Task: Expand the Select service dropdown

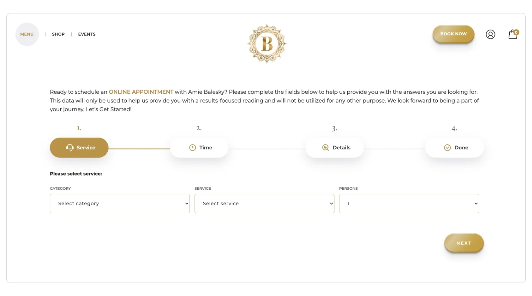Action: pos(264,204)
